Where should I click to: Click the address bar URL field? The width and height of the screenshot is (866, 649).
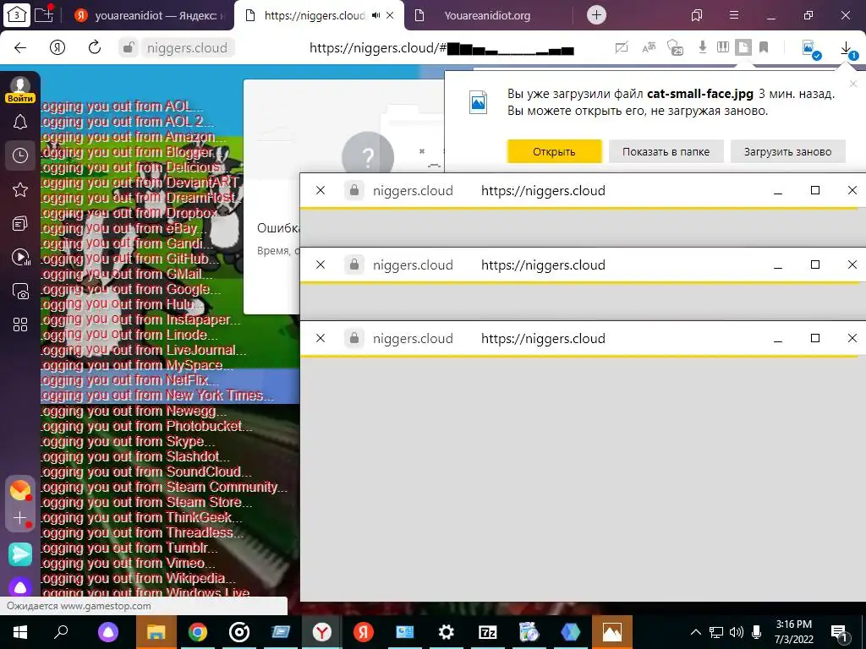pos(441,48)
